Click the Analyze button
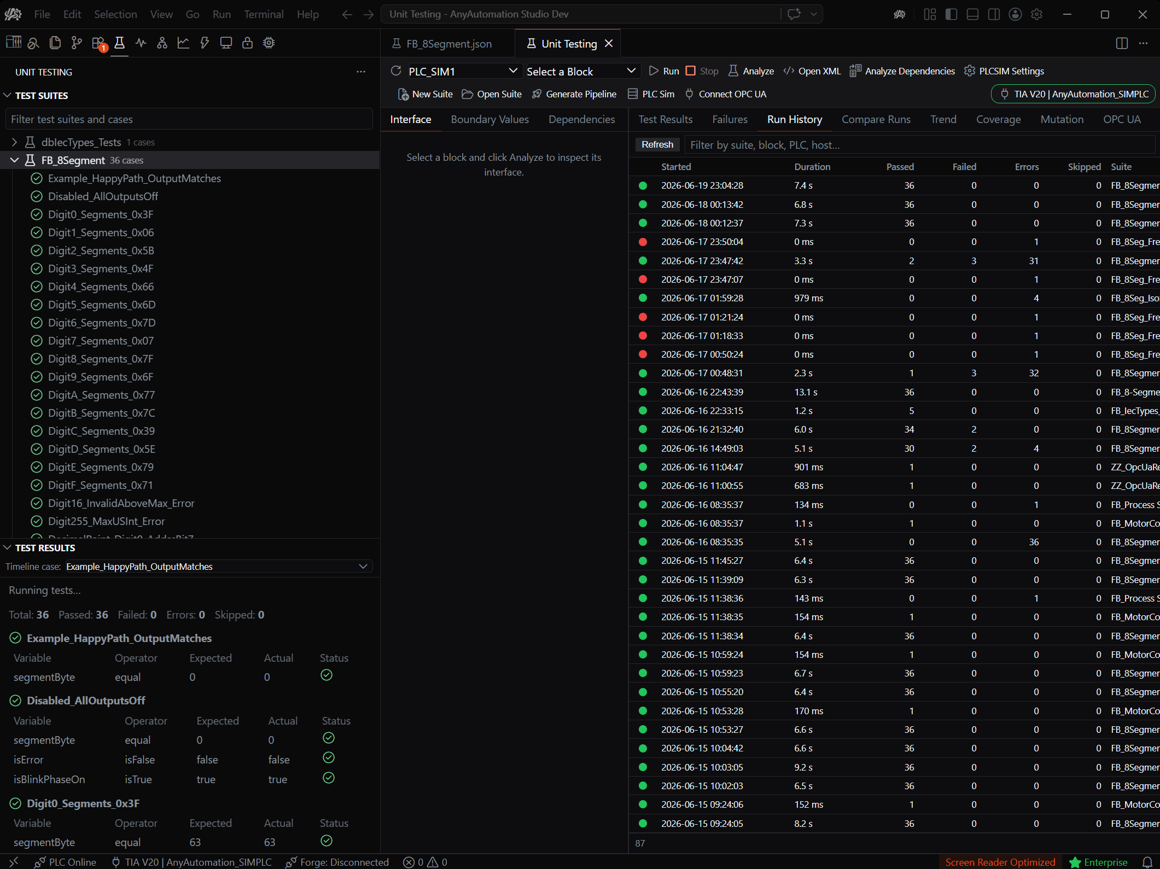The height and width of the screenshot is (869, 1160). click(751, 71)
